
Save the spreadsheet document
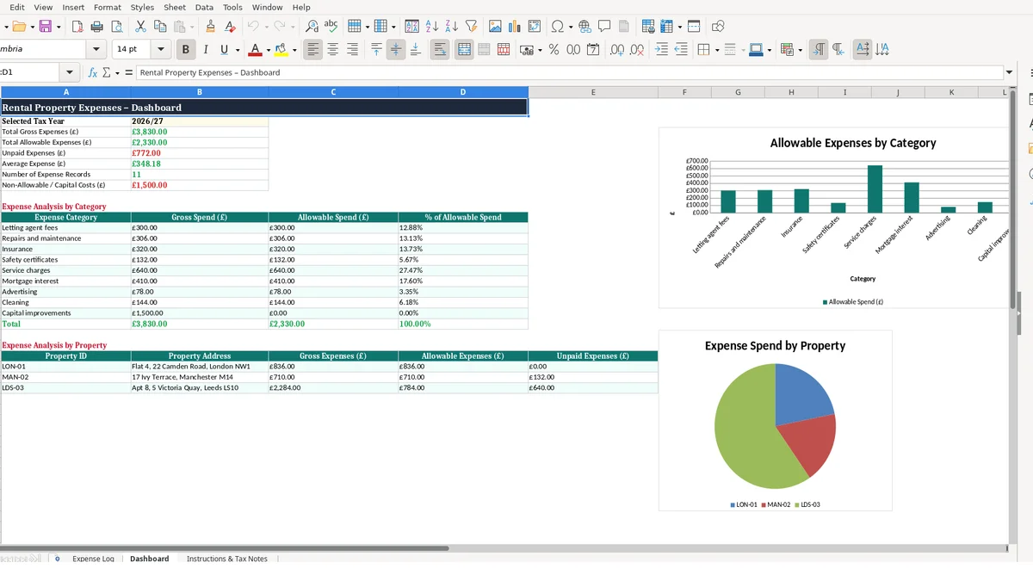(45, 27)
